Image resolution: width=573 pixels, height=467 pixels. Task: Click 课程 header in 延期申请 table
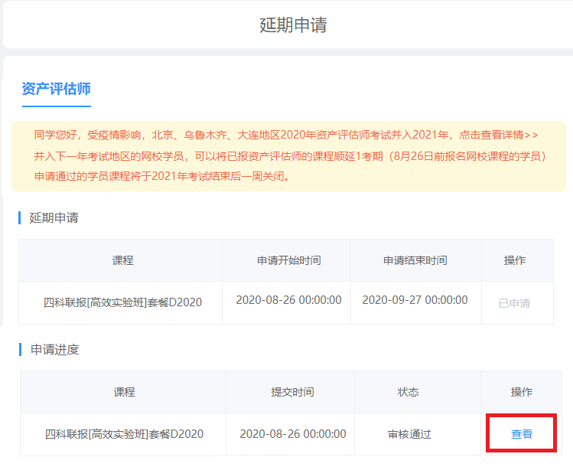(122, 260)
